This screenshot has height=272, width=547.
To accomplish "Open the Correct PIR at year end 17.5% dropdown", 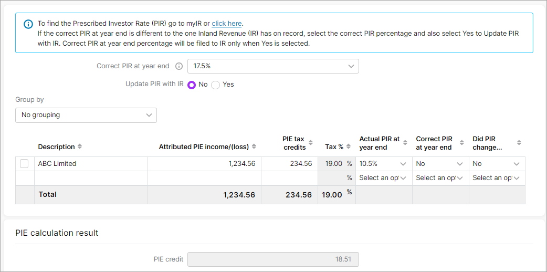I will click(273, 66).
